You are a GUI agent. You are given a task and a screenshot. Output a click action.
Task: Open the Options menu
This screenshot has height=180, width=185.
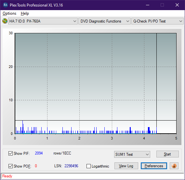coord(9,13)
